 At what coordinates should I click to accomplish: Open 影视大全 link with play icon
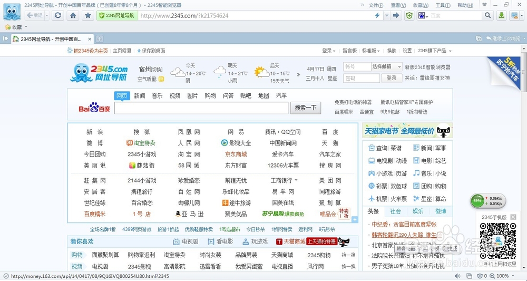tap(236, 143)
